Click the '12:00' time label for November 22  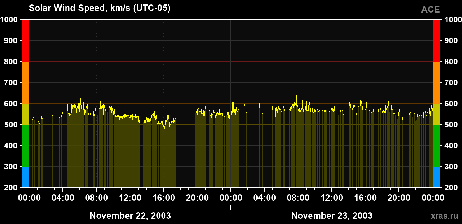point(130,198)
